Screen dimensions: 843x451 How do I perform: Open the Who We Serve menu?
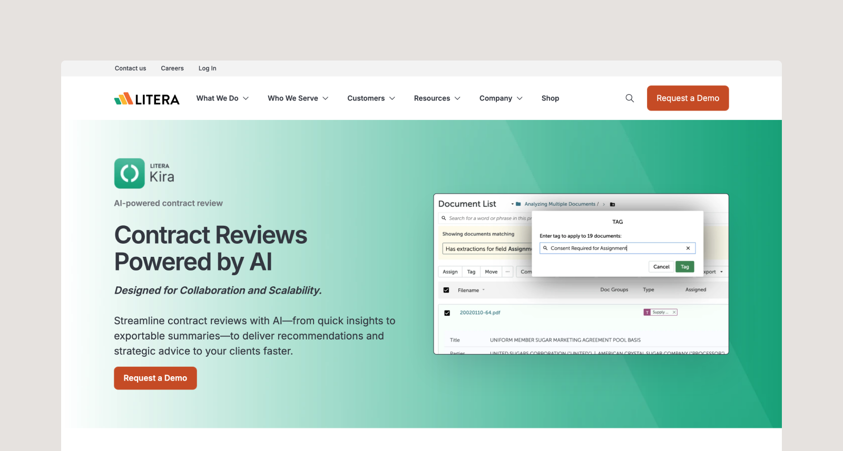click(x=298, y=98)
